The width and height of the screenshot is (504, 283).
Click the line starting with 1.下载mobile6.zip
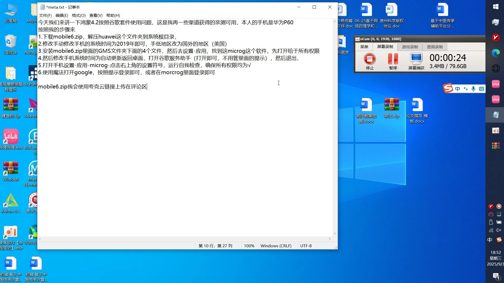click(x=108, y=37)
